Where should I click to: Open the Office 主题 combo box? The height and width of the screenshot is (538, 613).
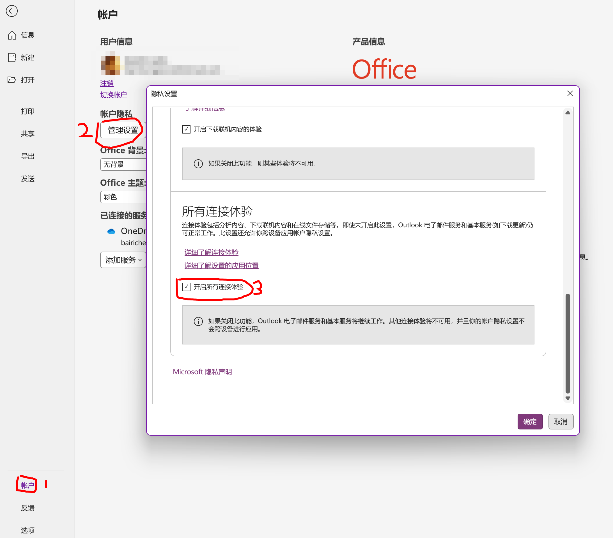click(x=123, y=197)
